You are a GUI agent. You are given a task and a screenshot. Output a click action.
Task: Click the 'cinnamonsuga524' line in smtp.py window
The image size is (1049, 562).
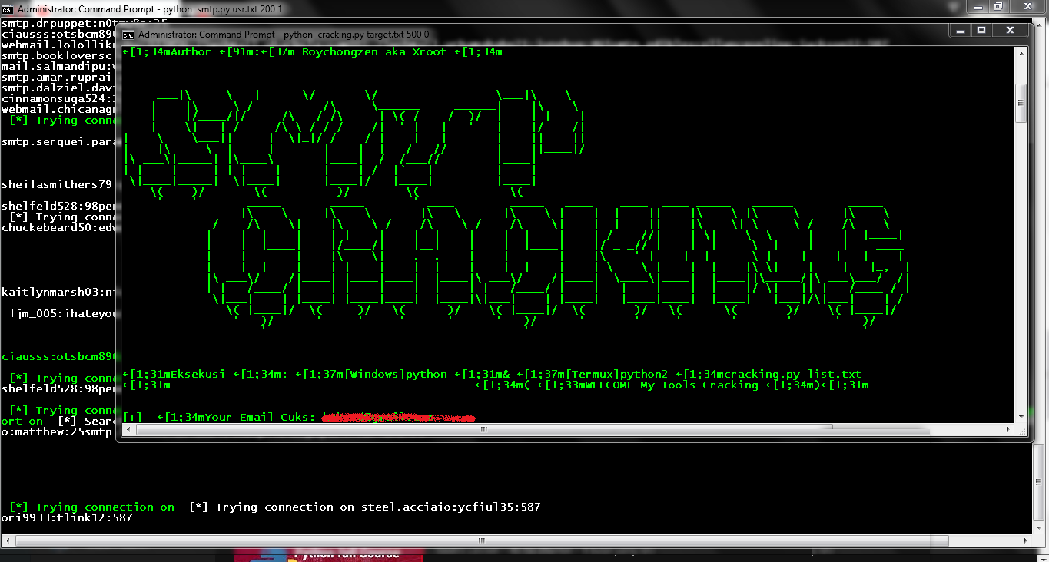click(x=58, y=99)
